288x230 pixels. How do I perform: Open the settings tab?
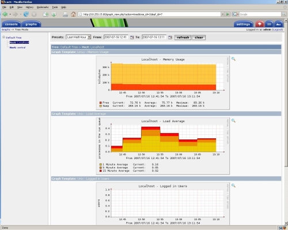click(x=243, y=24)
